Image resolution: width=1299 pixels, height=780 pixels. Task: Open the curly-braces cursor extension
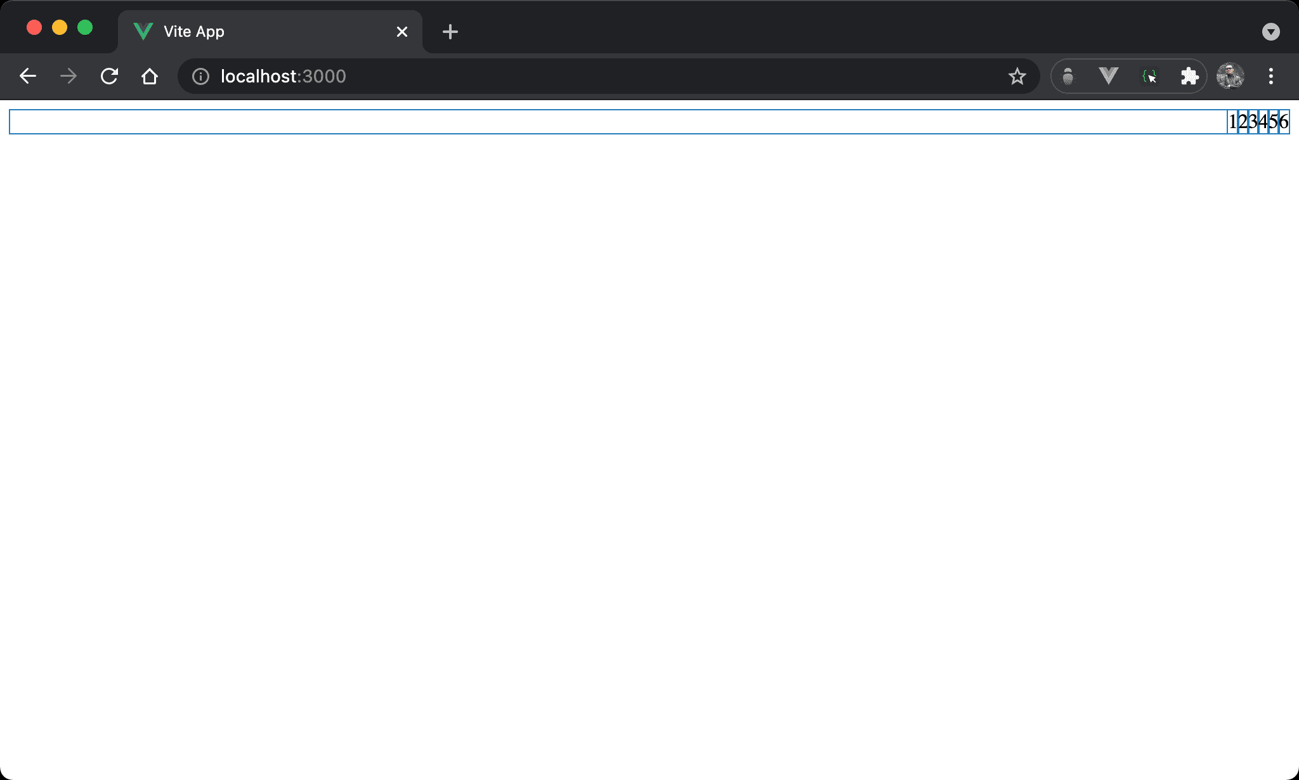tap(1149, 76)
